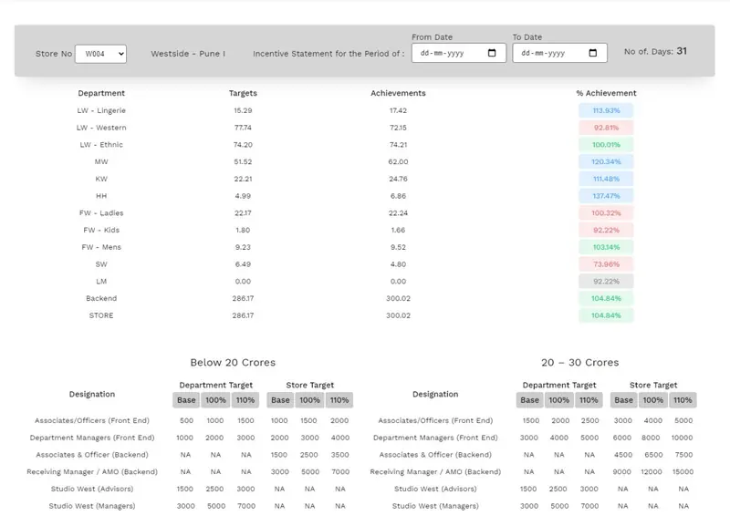The image size is (730, 526).
Task: Click the 15000 value in Receiving Manager row
Action: (x=683, y=471)
